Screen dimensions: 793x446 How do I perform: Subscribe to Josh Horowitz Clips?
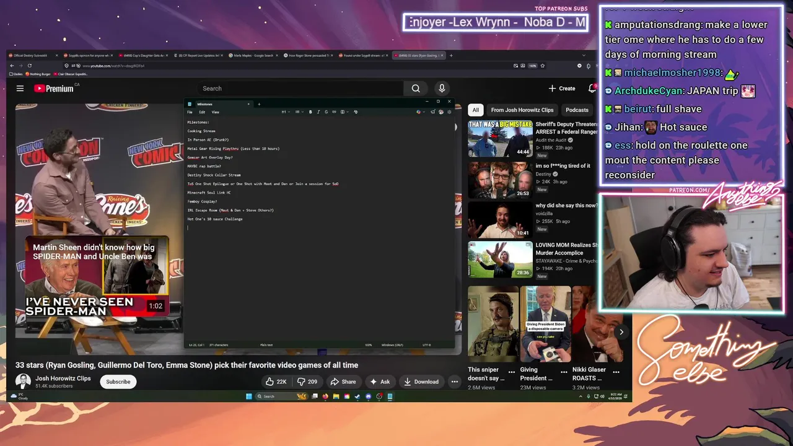pos(118,382)
